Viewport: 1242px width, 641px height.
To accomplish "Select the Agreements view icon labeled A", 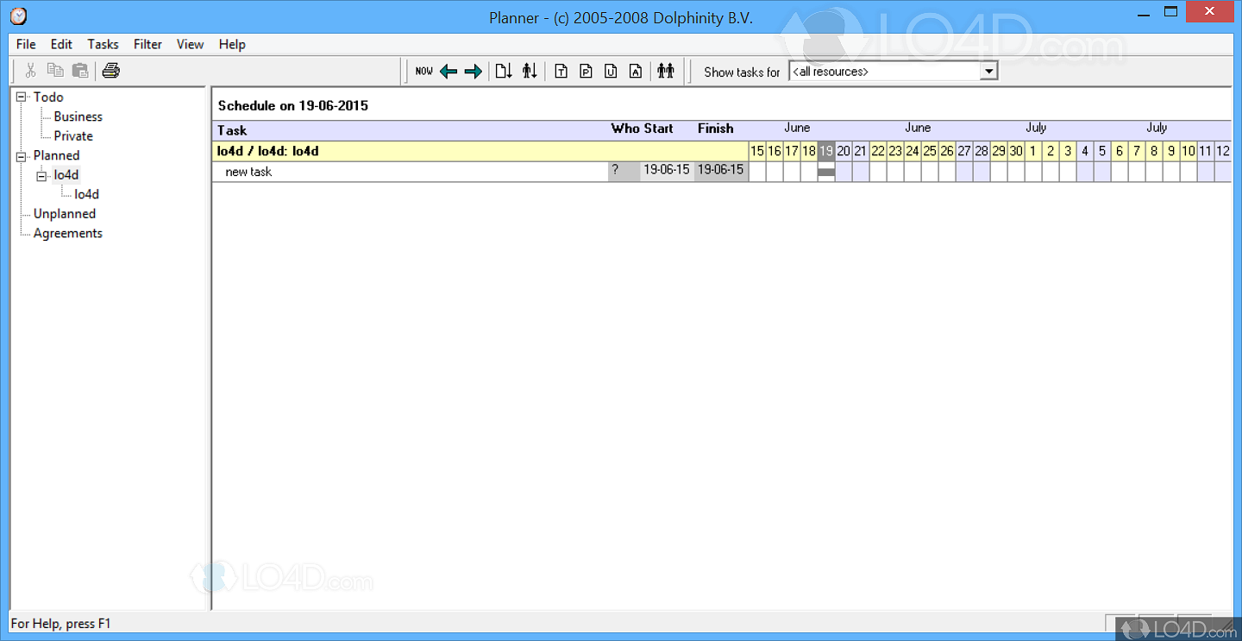I will coord(636,72).
